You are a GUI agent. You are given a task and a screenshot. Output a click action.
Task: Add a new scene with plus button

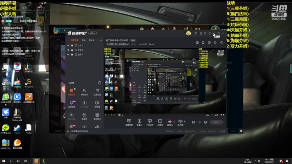[x=101, y=40]
